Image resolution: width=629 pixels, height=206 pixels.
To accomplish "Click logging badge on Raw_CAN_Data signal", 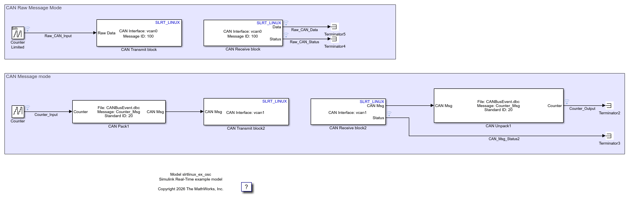I will [286, 23].
